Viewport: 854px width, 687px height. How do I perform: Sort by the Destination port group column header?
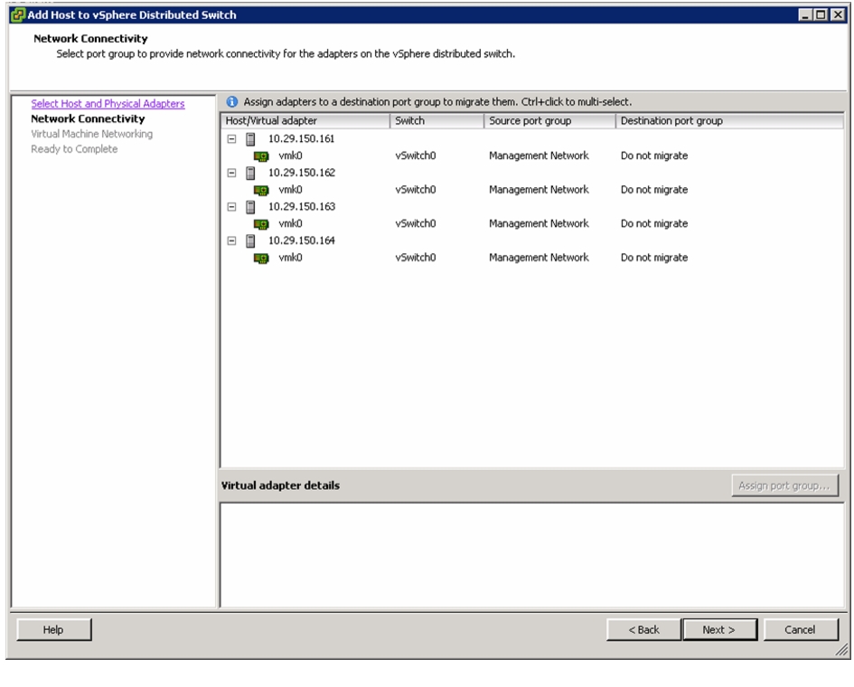click(729, 121)
